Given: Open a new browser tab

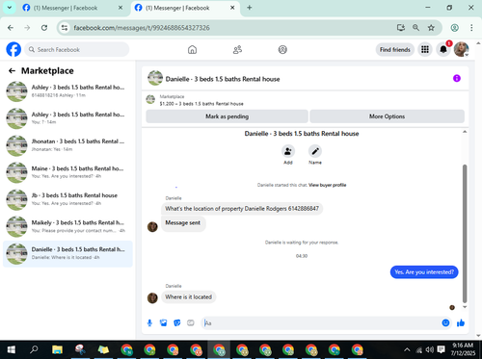Looking at the screenshot, I should 250,8.
